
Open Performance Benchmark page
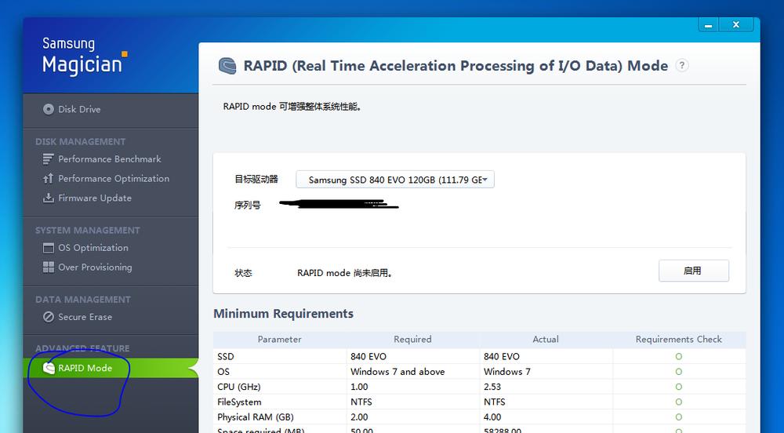110,159
